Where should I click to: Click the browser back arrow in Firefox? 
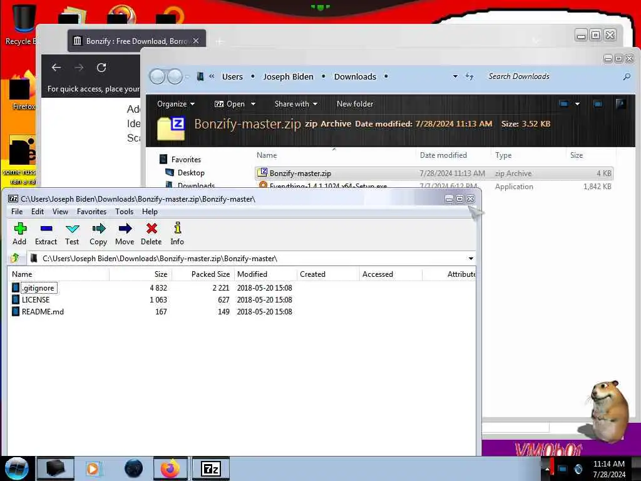tap(56, 68)
